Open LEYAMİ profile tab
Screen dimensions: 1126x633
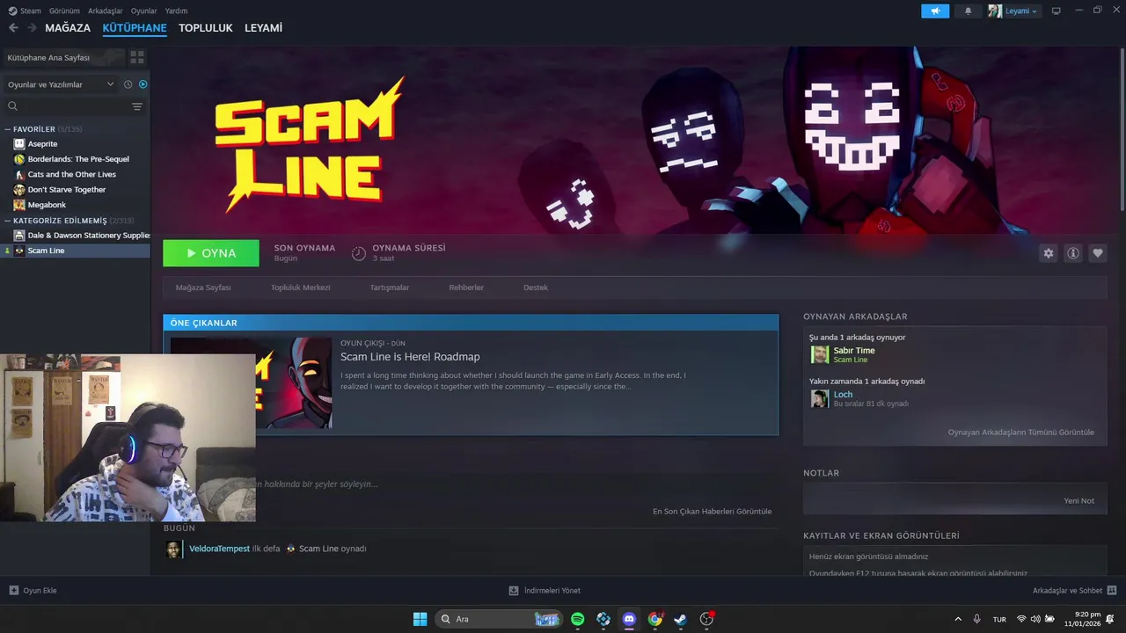(x=263, y=28)
